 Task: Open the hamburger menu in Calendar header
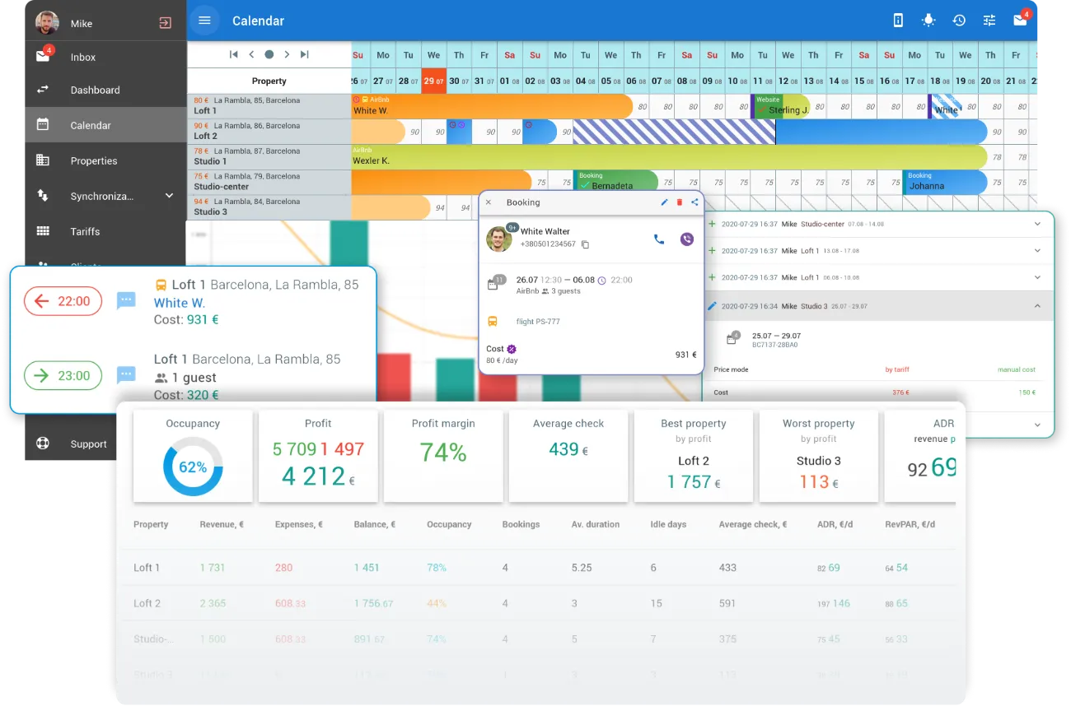[205, 21]
